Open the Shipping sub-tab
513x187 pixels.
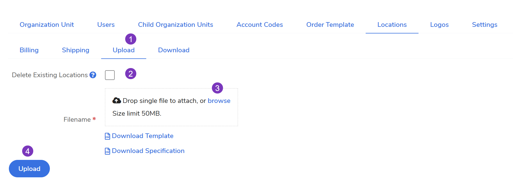point(76,50)
